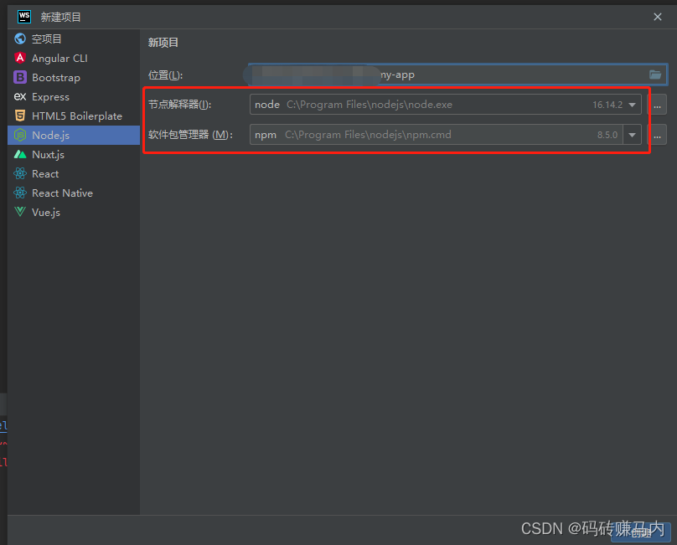Choose Express project type
Image resolution: width=677 pixels, height=545 pixels.
(x=74, y=96)
